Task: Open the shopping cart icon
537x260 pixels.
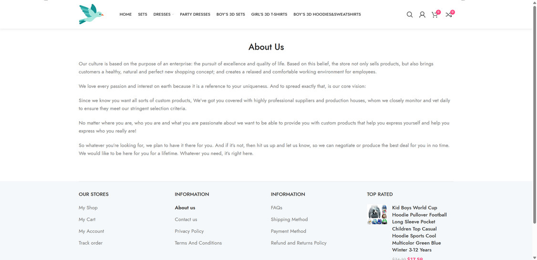Action: [435, 14]
